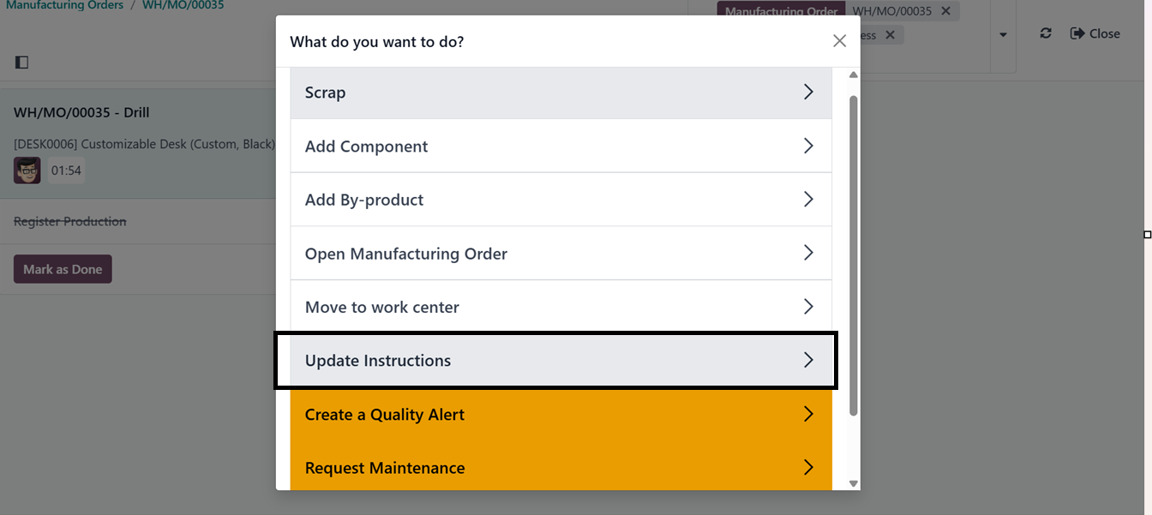This screenshot has height=515, width=1152.
Task: Click the exit icon beside Close
Action: coord(1077,33)
